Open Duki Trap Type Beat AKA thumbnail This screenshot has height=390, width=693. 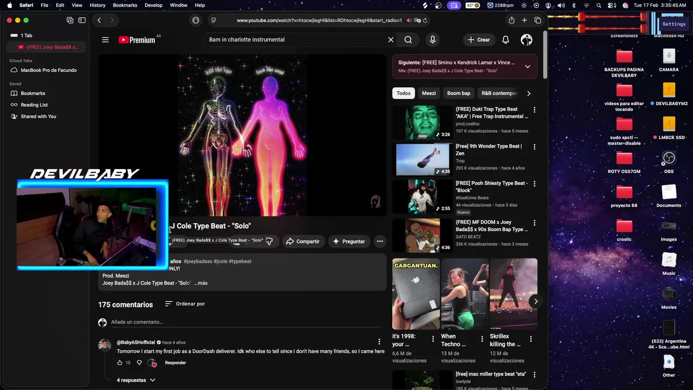click(422, 122)
